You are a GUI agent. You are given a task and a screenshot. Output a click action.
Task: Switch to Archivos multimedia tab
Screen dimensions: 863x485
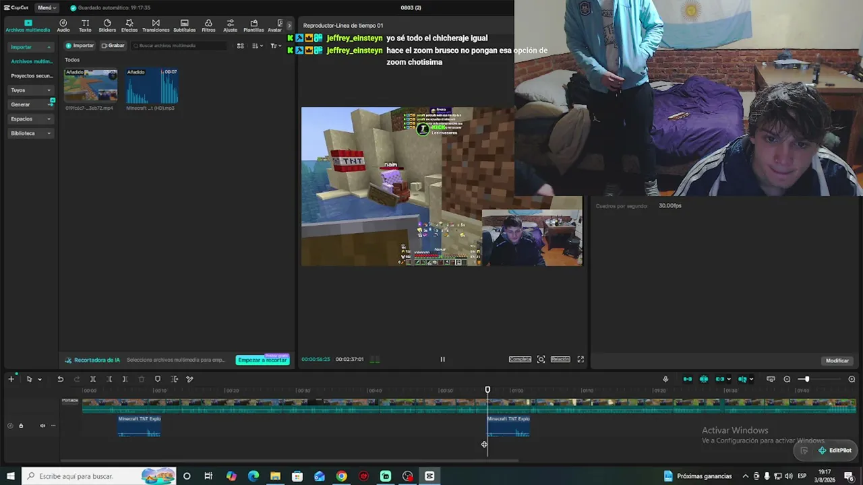28,26
